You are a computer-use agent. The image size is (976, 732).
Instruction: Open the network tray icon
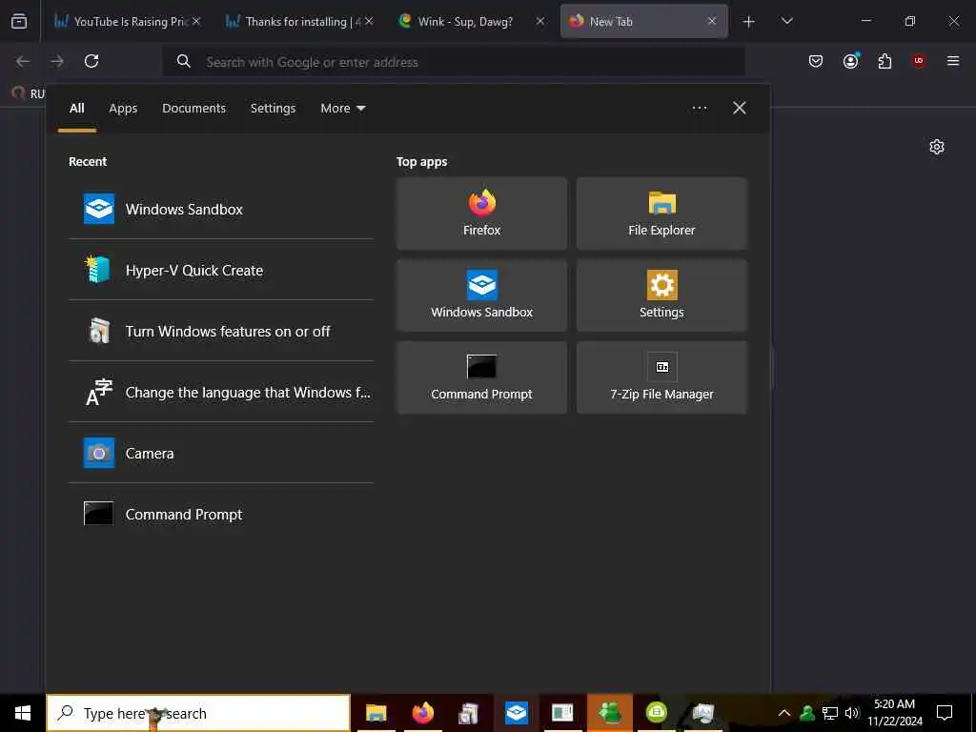click(x=830, y=713)
